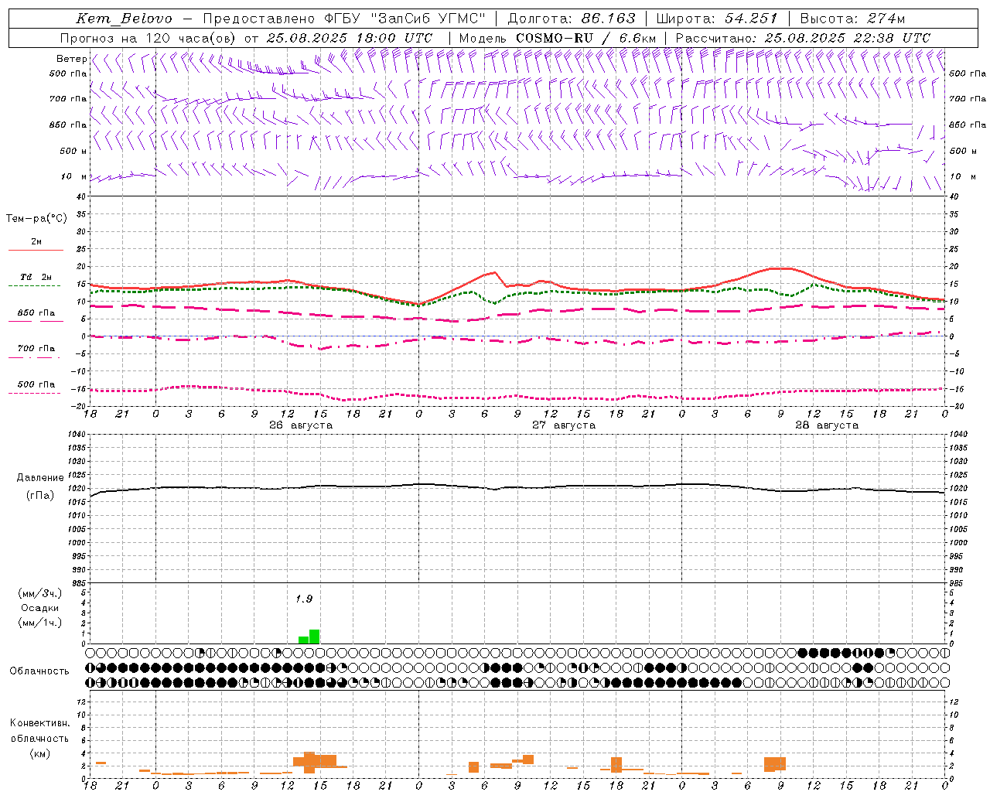Image resolution: width=990 pixels, height=792 pixels.
Task: Click the (мм/1ч.) precipitation unit label
Action: point(40,623)
